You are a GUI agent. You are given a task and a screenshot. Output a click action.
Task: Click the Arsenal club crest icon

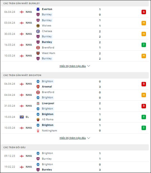(38, 87)
